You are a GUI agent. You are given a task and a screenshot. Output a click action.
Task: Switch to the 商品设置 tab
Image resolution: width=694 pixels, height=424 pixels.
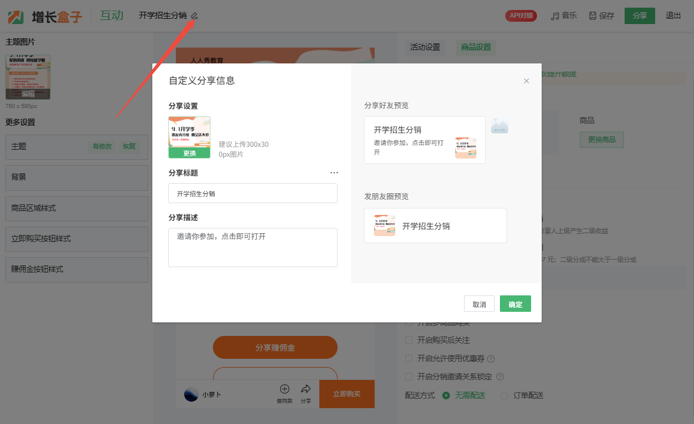coord(476,48)
